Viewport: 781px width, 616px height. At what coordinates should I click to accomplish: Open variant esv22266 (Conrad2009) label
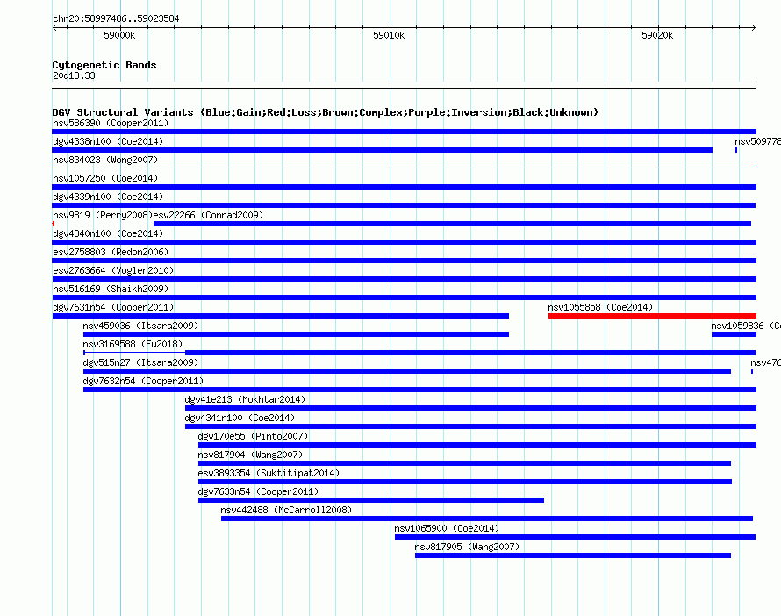point(208,215)
